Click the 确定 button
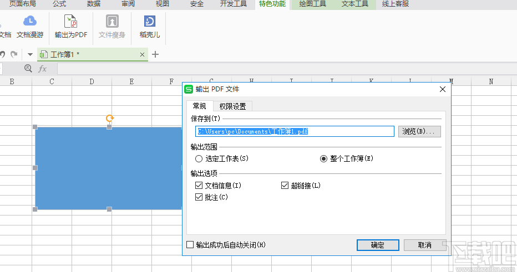 click(378, 245)
